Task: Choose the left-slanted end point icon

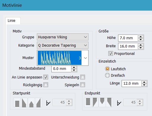Action: tap(95, 102)
